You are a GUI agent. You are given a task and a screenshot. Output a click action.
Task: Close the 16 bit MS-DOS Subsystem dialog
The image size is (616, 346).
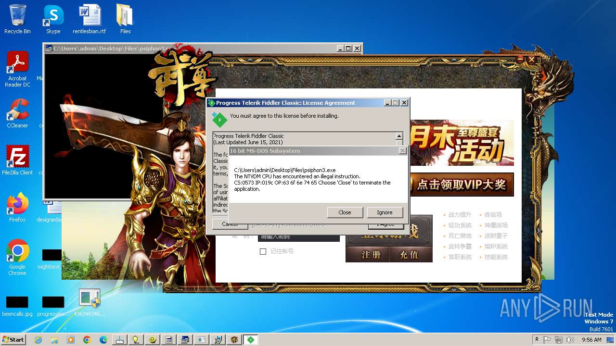403,151
